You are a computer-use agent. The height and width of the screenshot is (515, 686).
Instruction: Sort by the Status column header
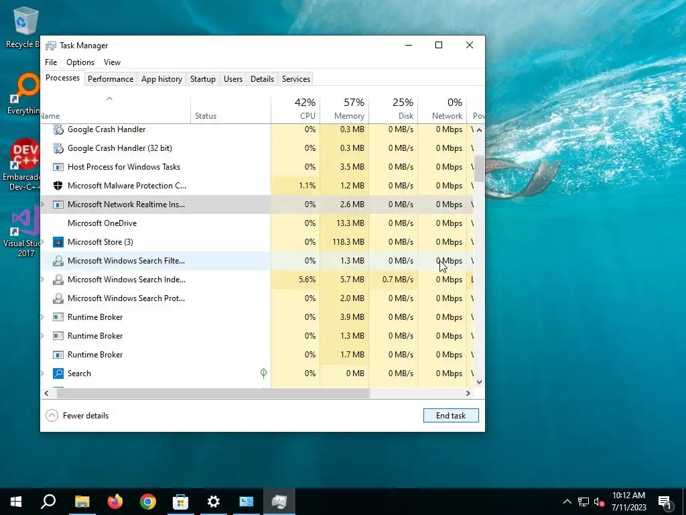pyautogui.click(x=230, y=109)
